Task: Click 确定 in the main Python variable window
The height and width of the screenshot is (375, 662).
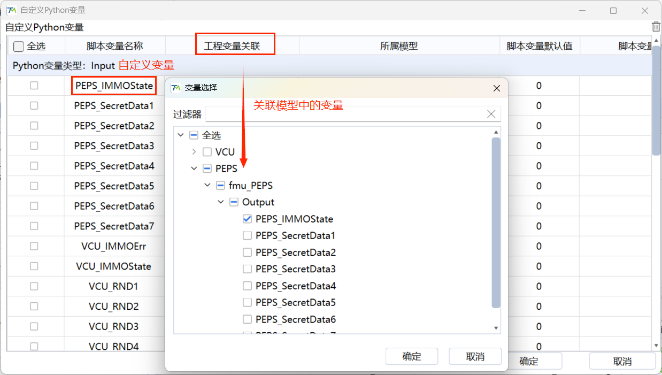Action: 529,361
